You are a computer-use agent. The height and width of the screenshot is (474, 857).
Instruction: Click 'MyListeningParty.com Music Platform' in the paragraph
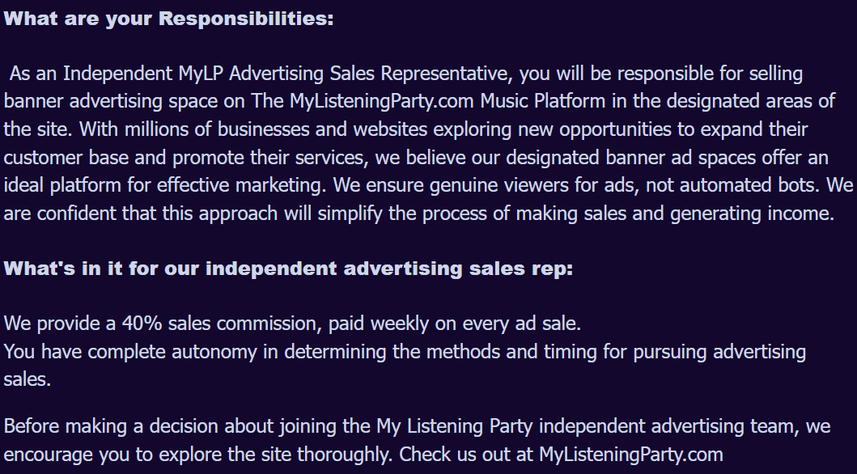[447, 102]
